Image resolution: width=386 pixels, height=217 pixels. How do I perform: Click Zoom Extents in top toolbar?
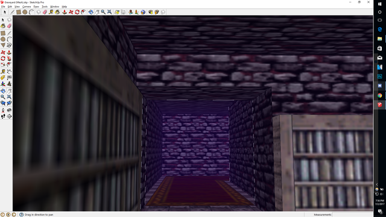[110, 12]
